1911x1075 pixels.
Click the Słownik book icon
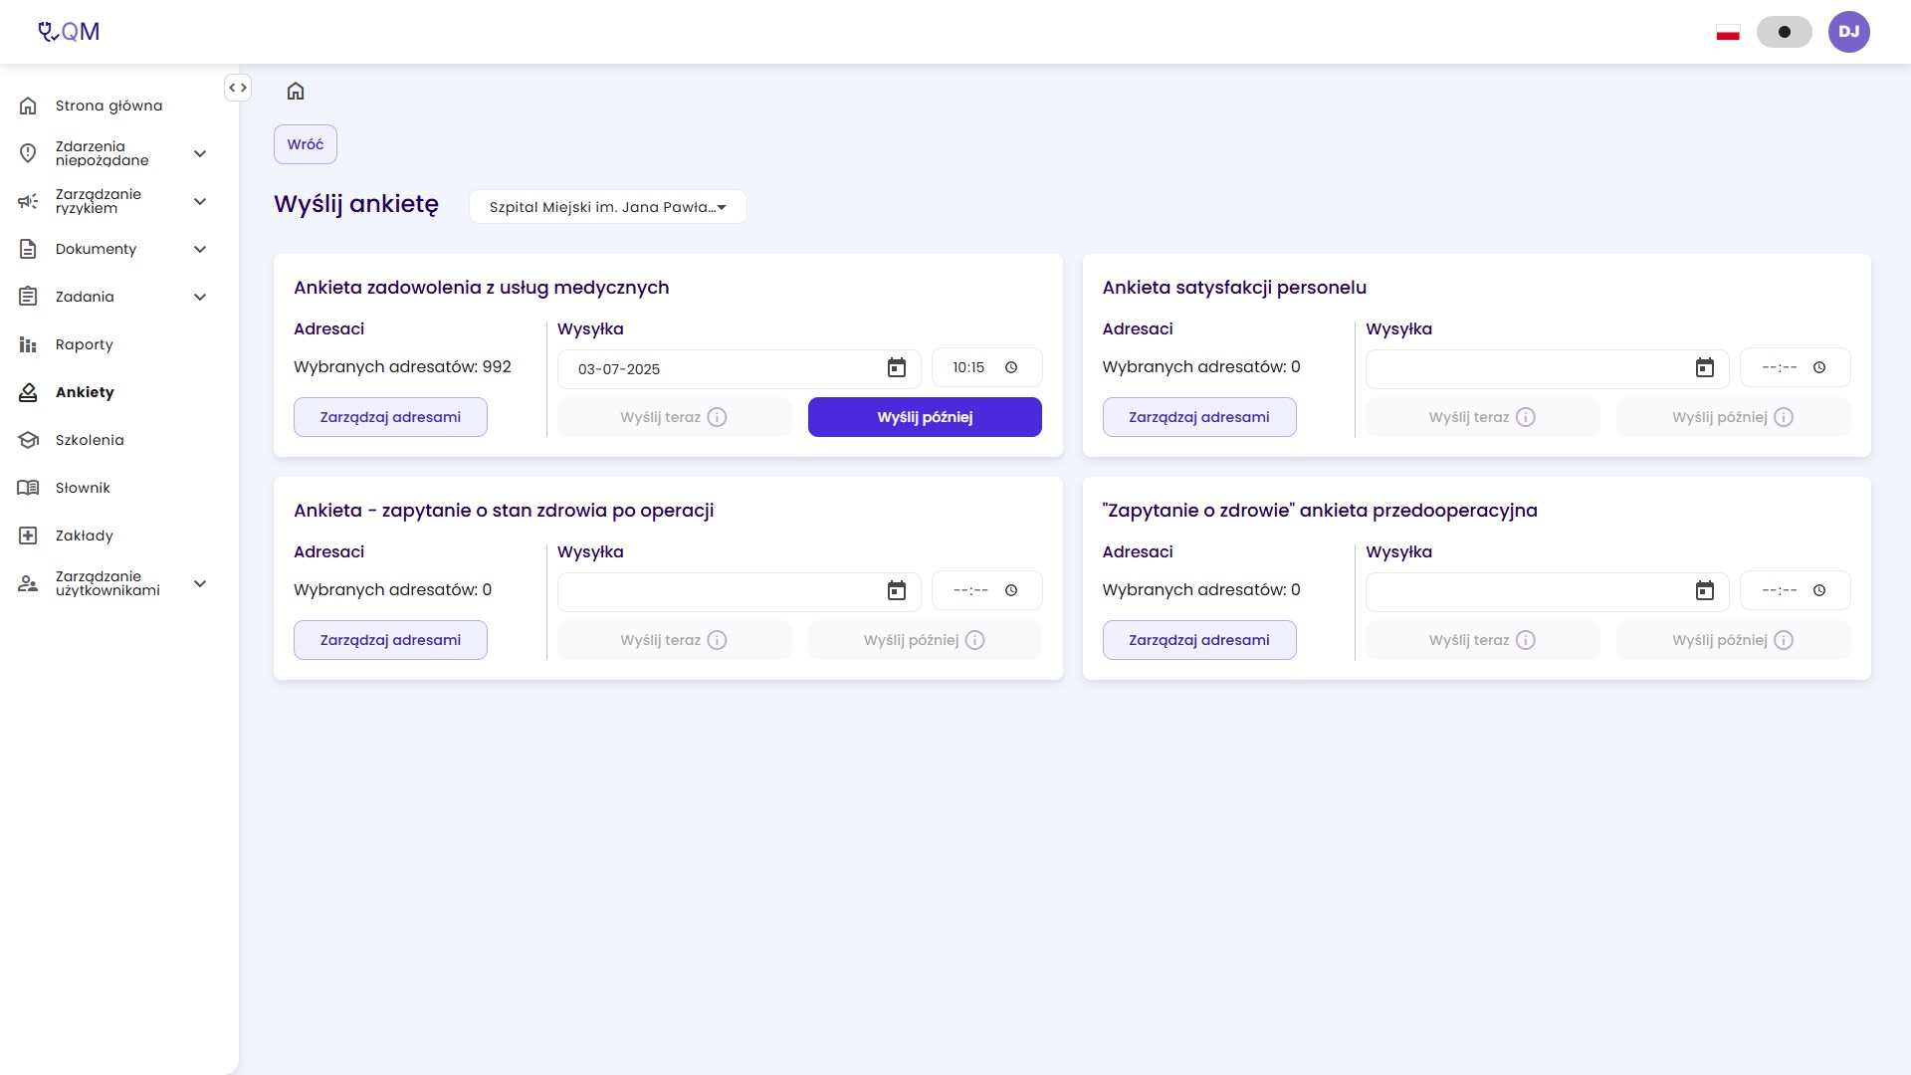28,488
